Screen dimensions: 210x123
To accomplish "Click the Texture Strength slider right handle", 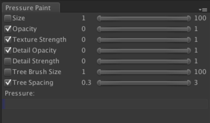I will [189, 40].
